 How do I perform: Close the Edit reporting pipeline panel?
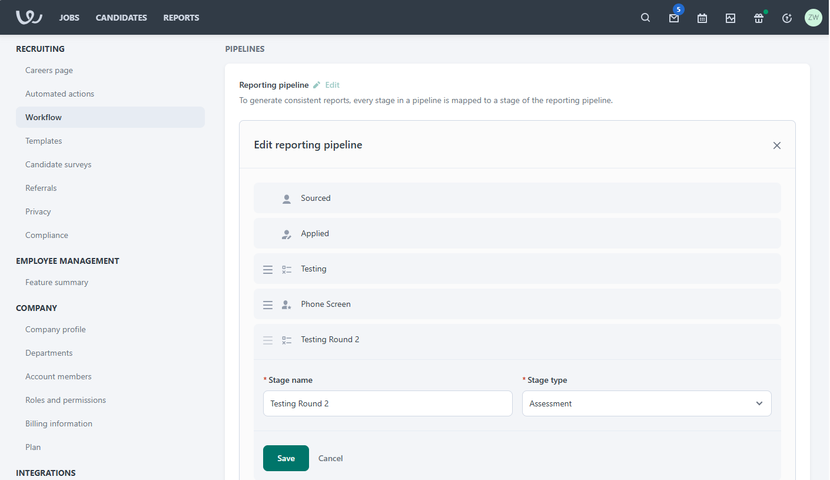click(777, 145)
